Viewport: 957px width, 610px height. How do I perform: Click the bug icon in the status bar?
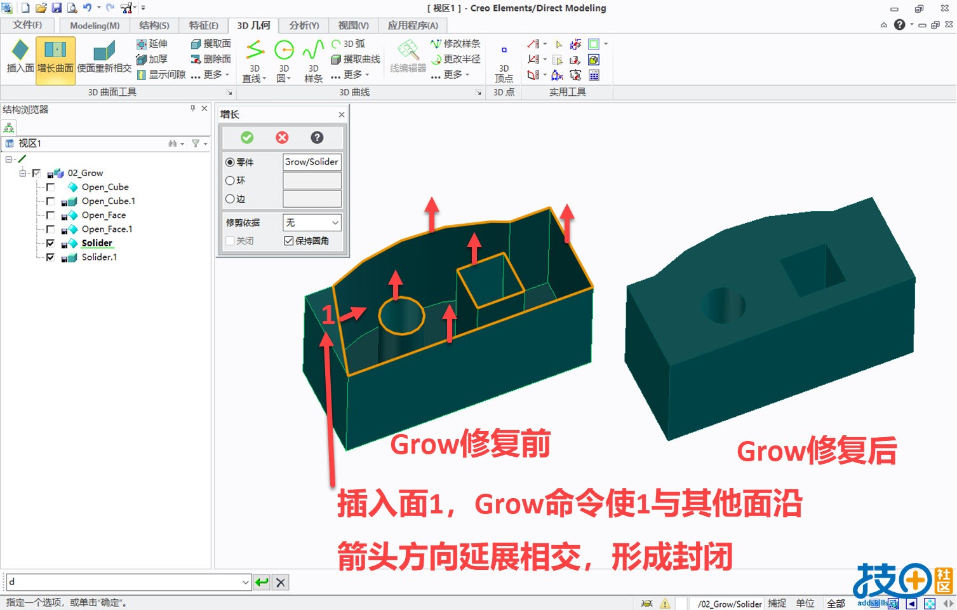647,603
